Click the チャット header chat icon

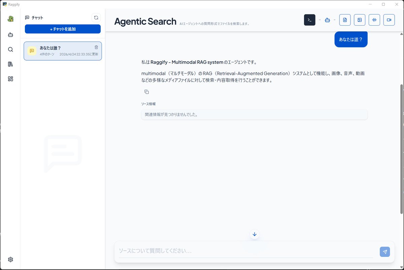point(27,18)
